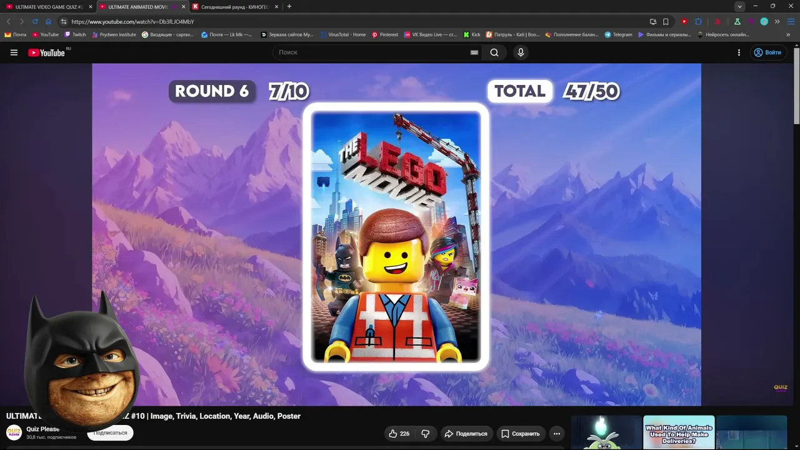The width and height of the screenshot is (800, 450).
Task: Open more actions under the video
Action: coord(557,434)
